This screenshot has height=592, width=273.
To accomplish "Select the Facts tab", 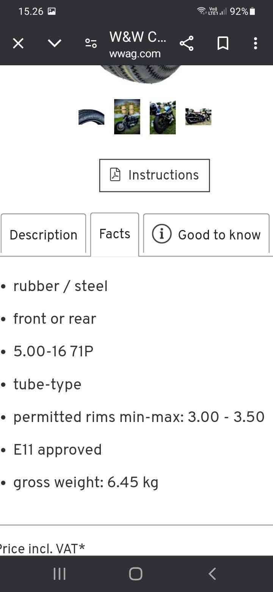I will click(115, 234).
